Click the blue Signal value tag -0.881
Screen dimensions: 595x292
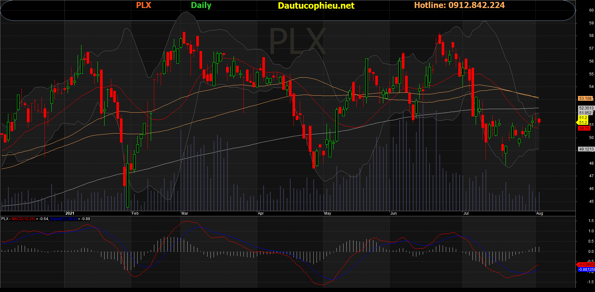click(586, 270)
